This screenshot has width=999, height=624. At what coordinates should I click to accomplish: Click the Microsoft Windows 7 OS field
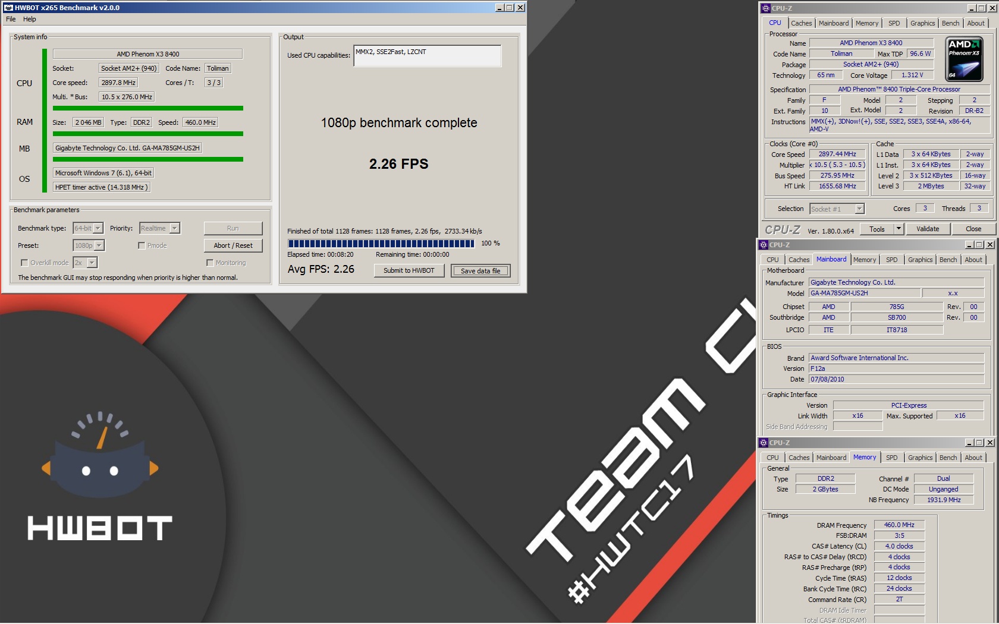point(103,173)
